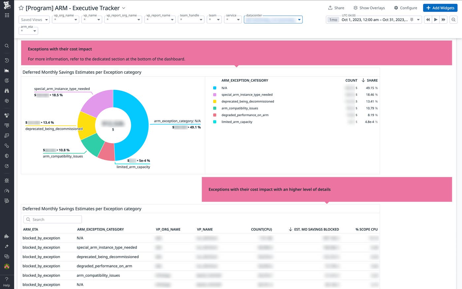Image resolution: width=462 pixels, height=289 pixels.
Task: Open the vp_org_name filter dropdown
Action: tap(75, 19)
